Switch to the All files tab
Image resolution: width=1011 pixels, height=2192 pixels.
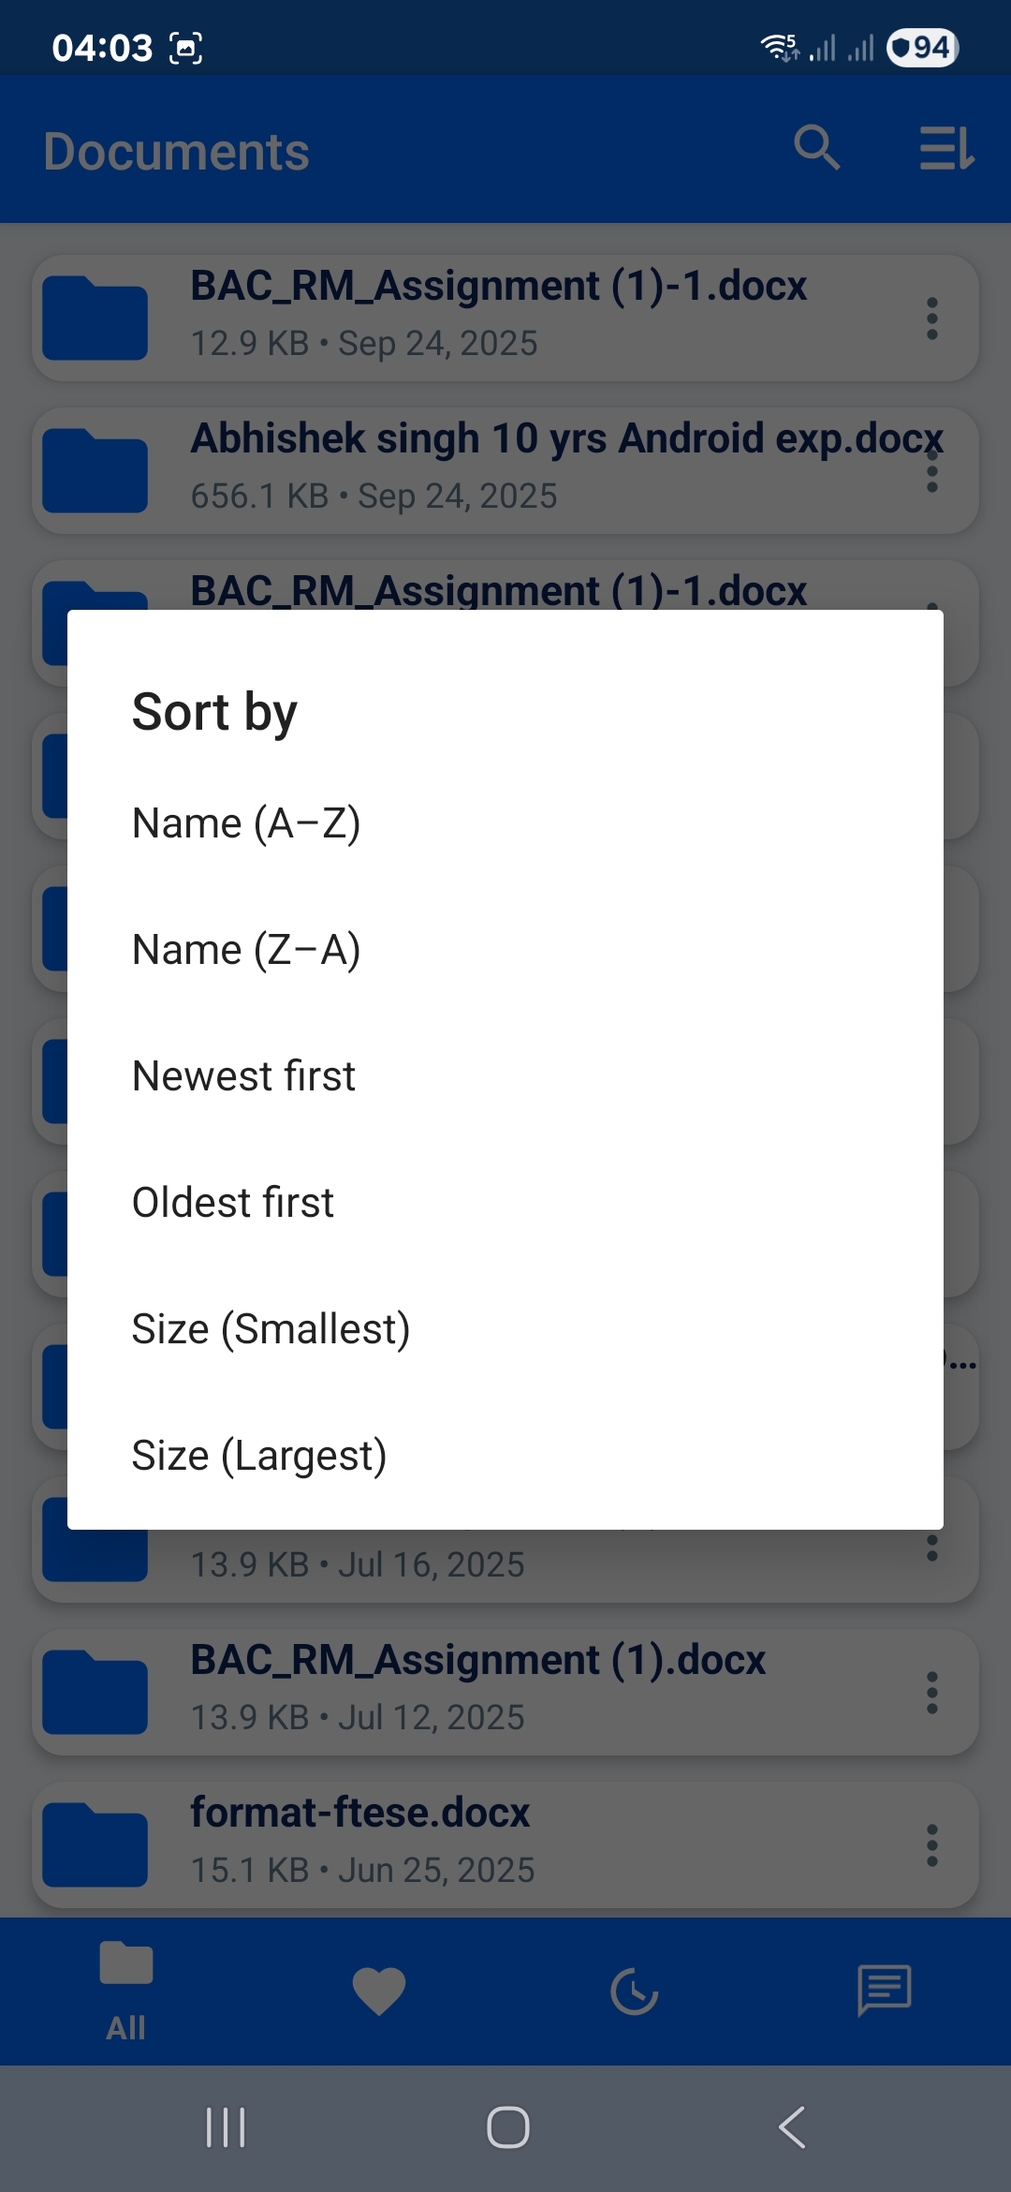pos(126,1991)
